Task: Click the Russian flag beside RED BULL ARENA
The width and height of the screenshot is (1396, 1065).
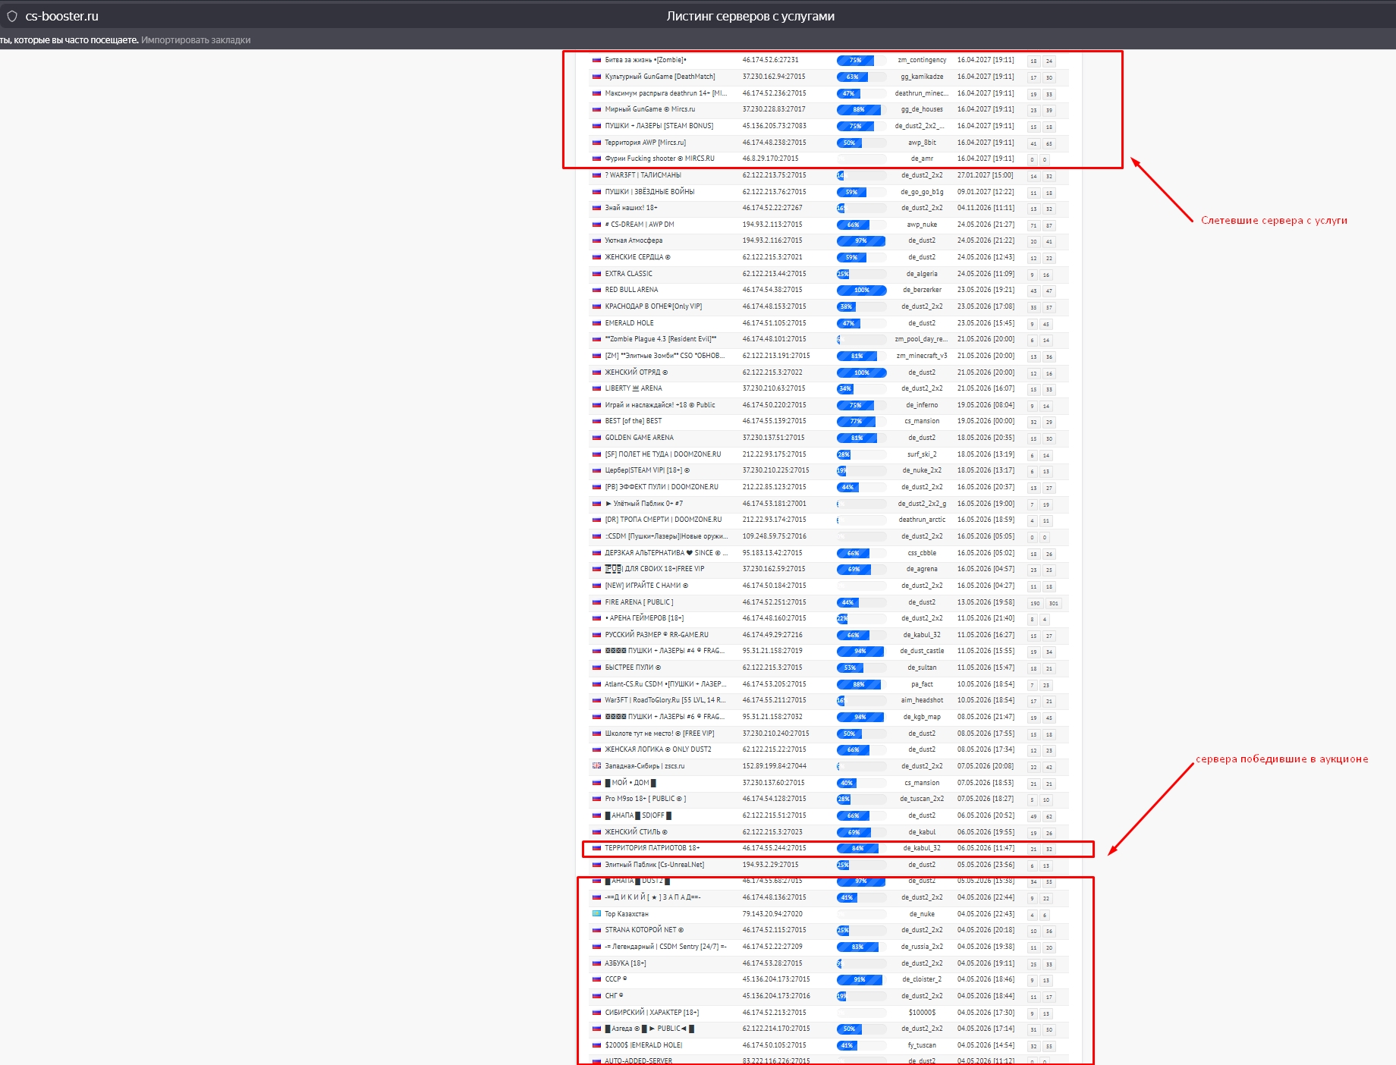Action: [596, 290]
